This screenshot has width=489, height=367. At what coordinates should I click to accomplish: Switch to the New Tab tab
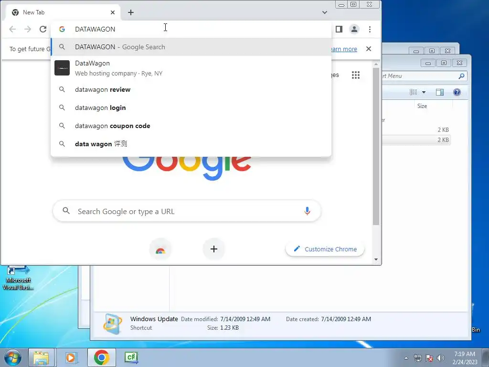(64, 12)
